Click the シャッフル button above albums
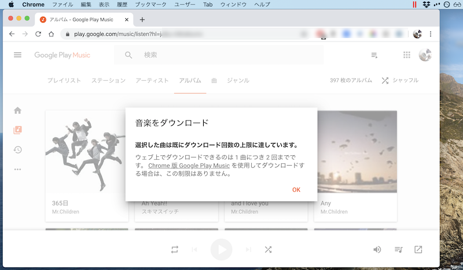The image size is (463, 270). pos(399,81)
